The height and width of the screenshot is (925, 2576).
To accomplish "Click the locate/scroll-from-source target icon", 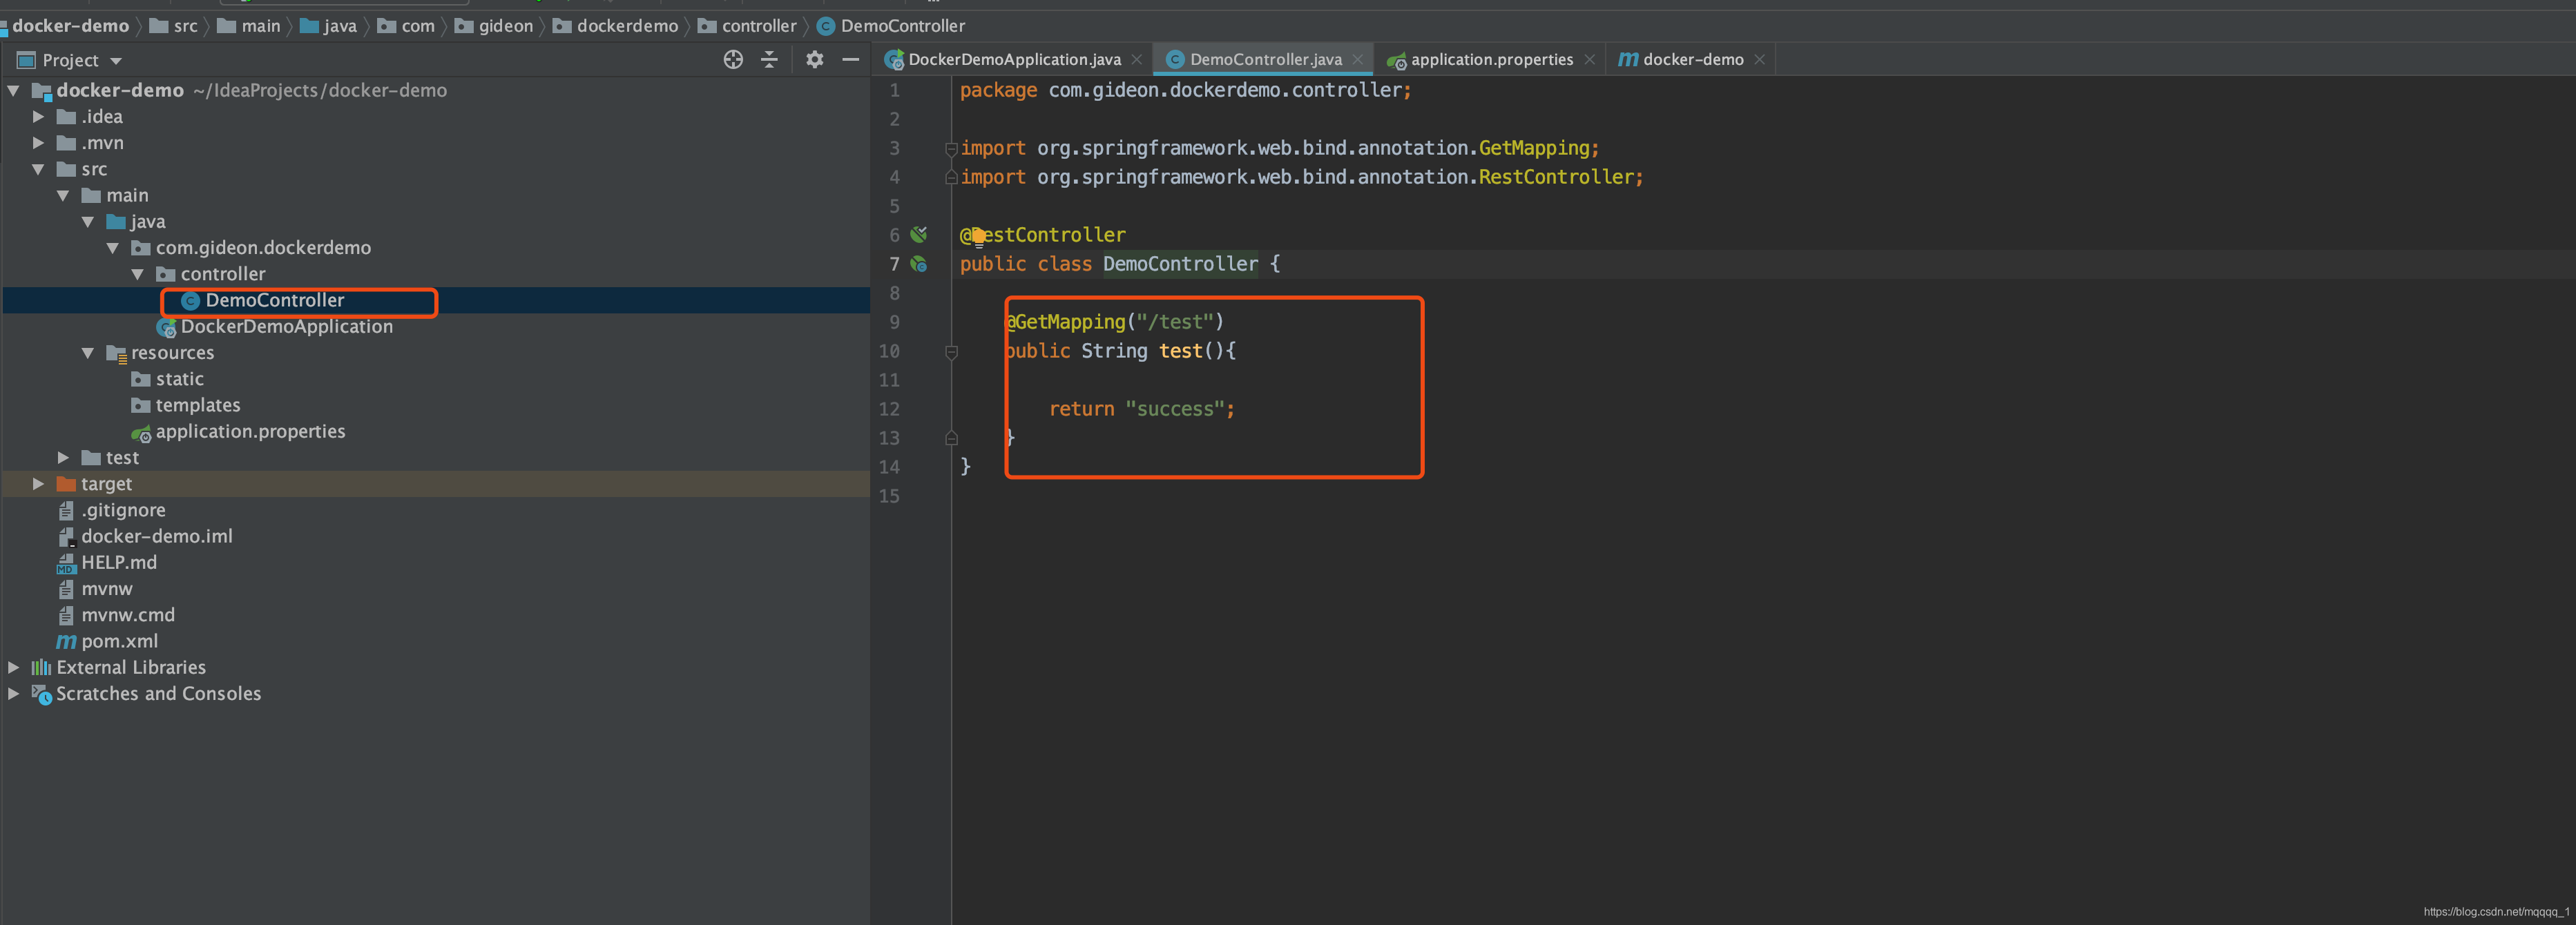I will tap(733, 60).
